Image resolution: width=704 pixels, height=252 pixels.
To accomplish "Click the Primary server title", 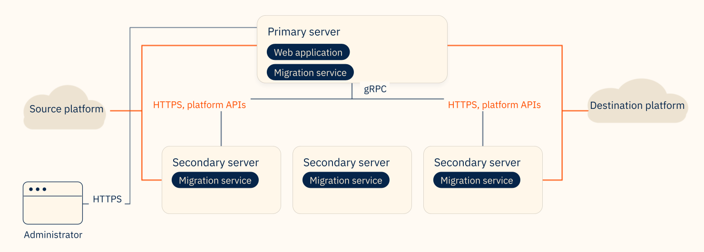I will point(304,32).
